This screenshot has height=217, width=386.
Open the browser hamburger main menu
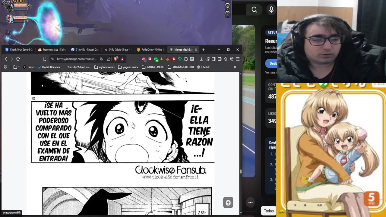tap(238, 59)
